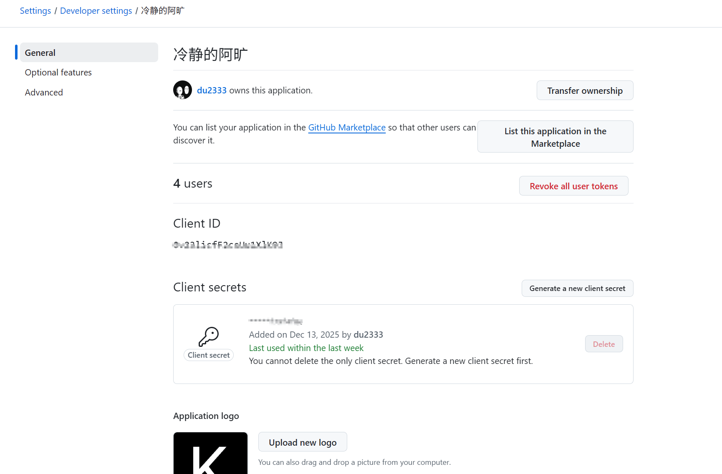Select the blurred Client ID text
This screenshot has height=474, width=722.
coord(227,245)
